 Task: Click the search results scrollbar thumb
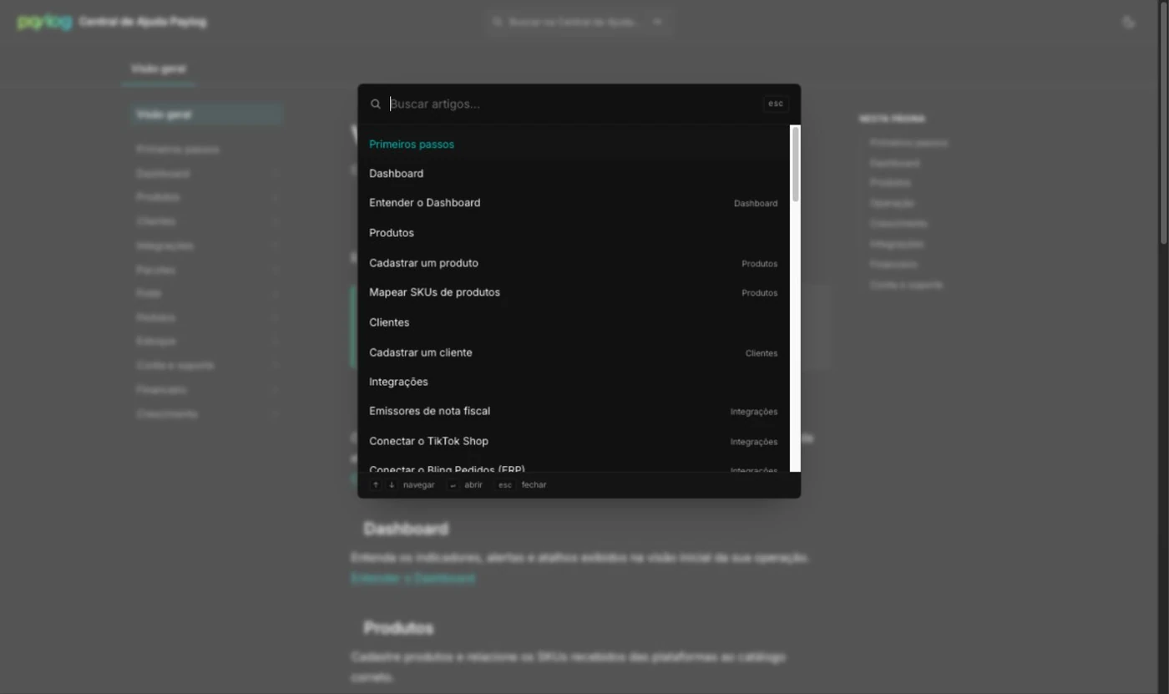796,164
